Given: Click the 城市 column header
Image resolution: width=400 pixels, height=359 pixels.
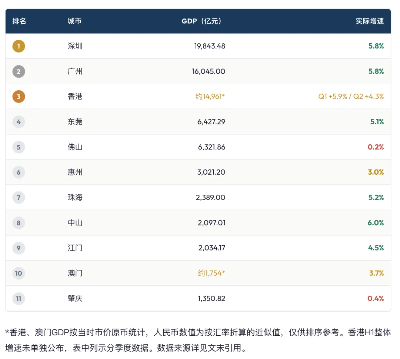Looking at the screenshot, I should (74, 21).
